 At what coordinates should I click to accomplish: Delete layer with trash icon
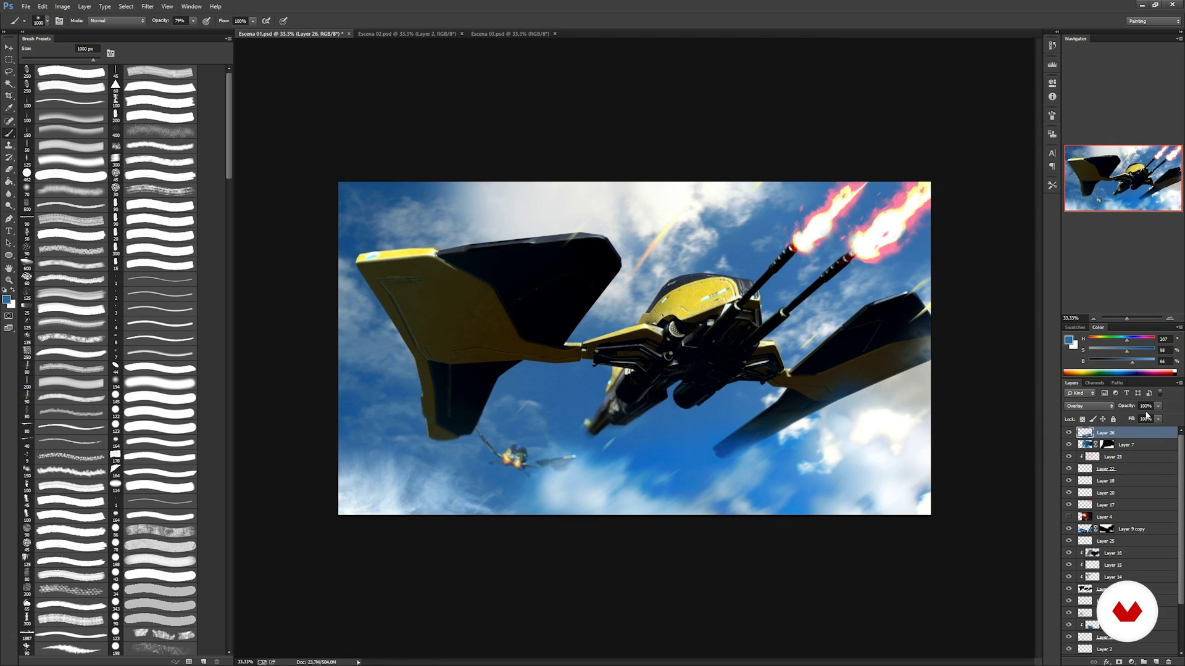coord(1168,662)
